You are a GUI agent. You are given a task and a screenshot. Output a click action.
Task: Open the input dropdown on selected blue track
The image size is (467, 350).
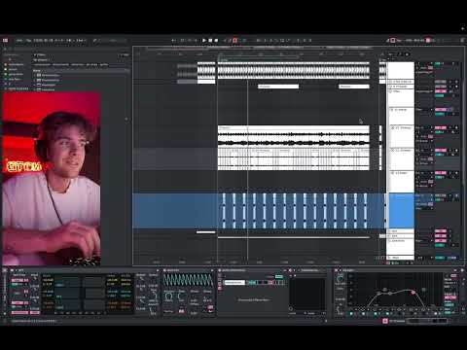tap(425, 195)
